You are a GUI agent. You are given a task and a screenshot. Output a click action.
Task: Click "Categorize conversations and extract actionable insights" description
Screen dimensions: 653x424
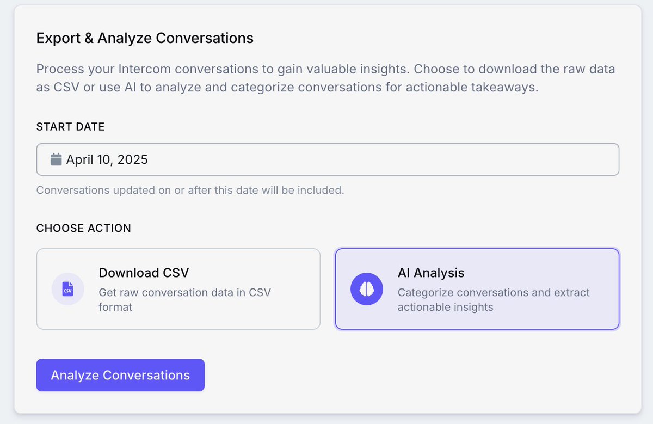point(494,300)
